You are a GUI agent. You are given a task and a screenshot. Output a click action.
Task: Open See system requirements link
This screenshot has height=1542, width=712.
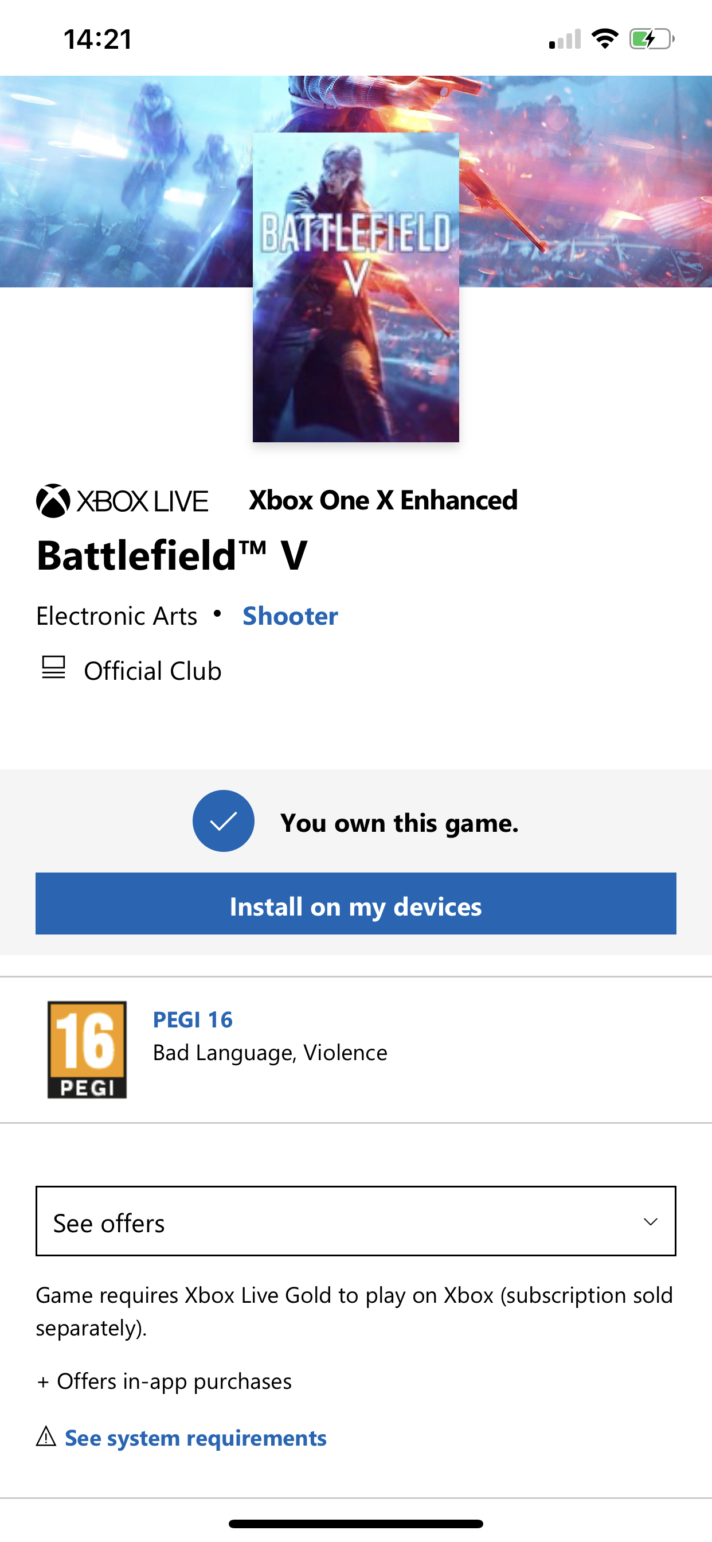[x=195, y=1437]
